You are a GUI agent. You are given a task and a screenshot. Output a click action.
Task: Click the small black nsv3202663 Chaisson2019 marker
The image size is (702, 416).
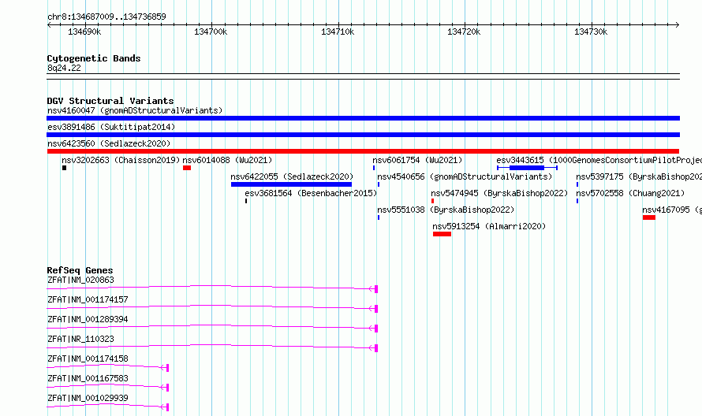(x=65, y=168)
